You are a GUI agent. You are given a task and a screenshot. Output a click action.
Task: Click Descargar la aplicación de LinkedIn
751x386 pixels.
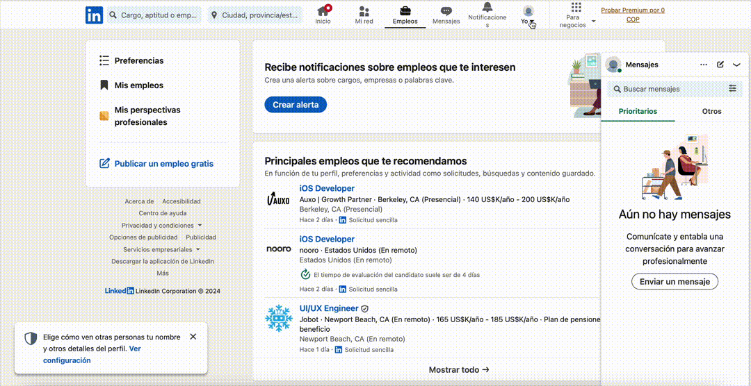pos(163,262)
